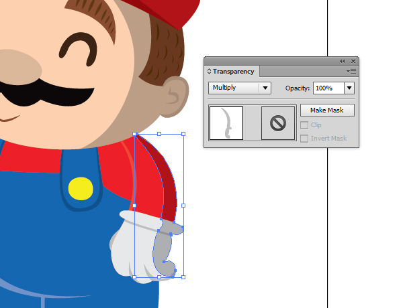Close the Transparency panel
Image resolution: width=403 pixels, height=308 pixels.
353,61
